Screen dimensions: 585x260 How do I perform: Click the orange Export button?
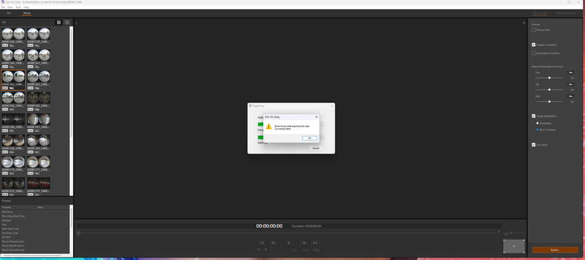pos(555,250)
